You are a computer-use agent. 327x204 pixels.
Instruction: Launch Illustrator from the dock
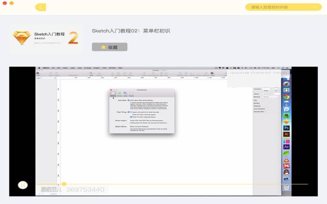[x=287, y=134]
